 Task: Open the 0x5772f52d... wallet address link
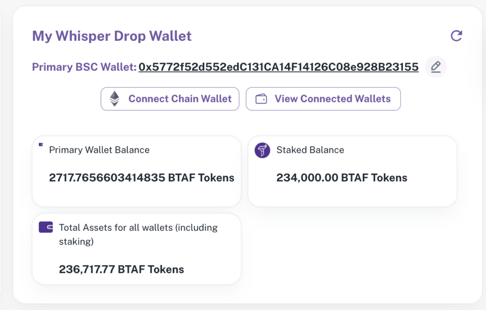(x=278, y=67)
